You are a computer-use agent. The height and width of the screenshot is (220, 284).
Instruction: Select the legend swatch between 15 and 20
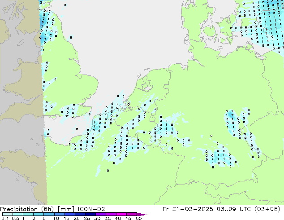[x=69, y=214]
